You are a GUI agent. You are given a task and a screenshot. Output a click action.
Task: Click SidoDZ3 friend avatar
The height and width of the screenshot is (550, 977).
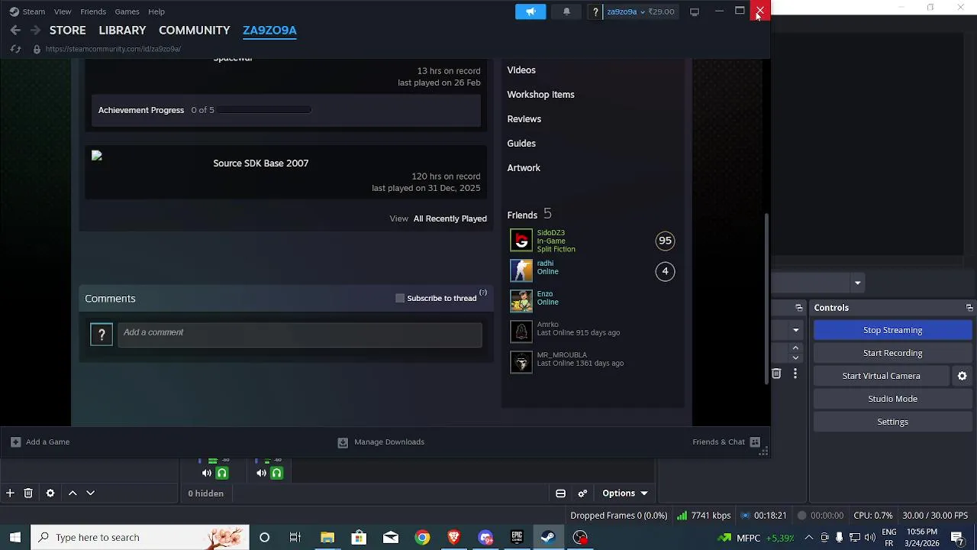(x=521, y=241)
